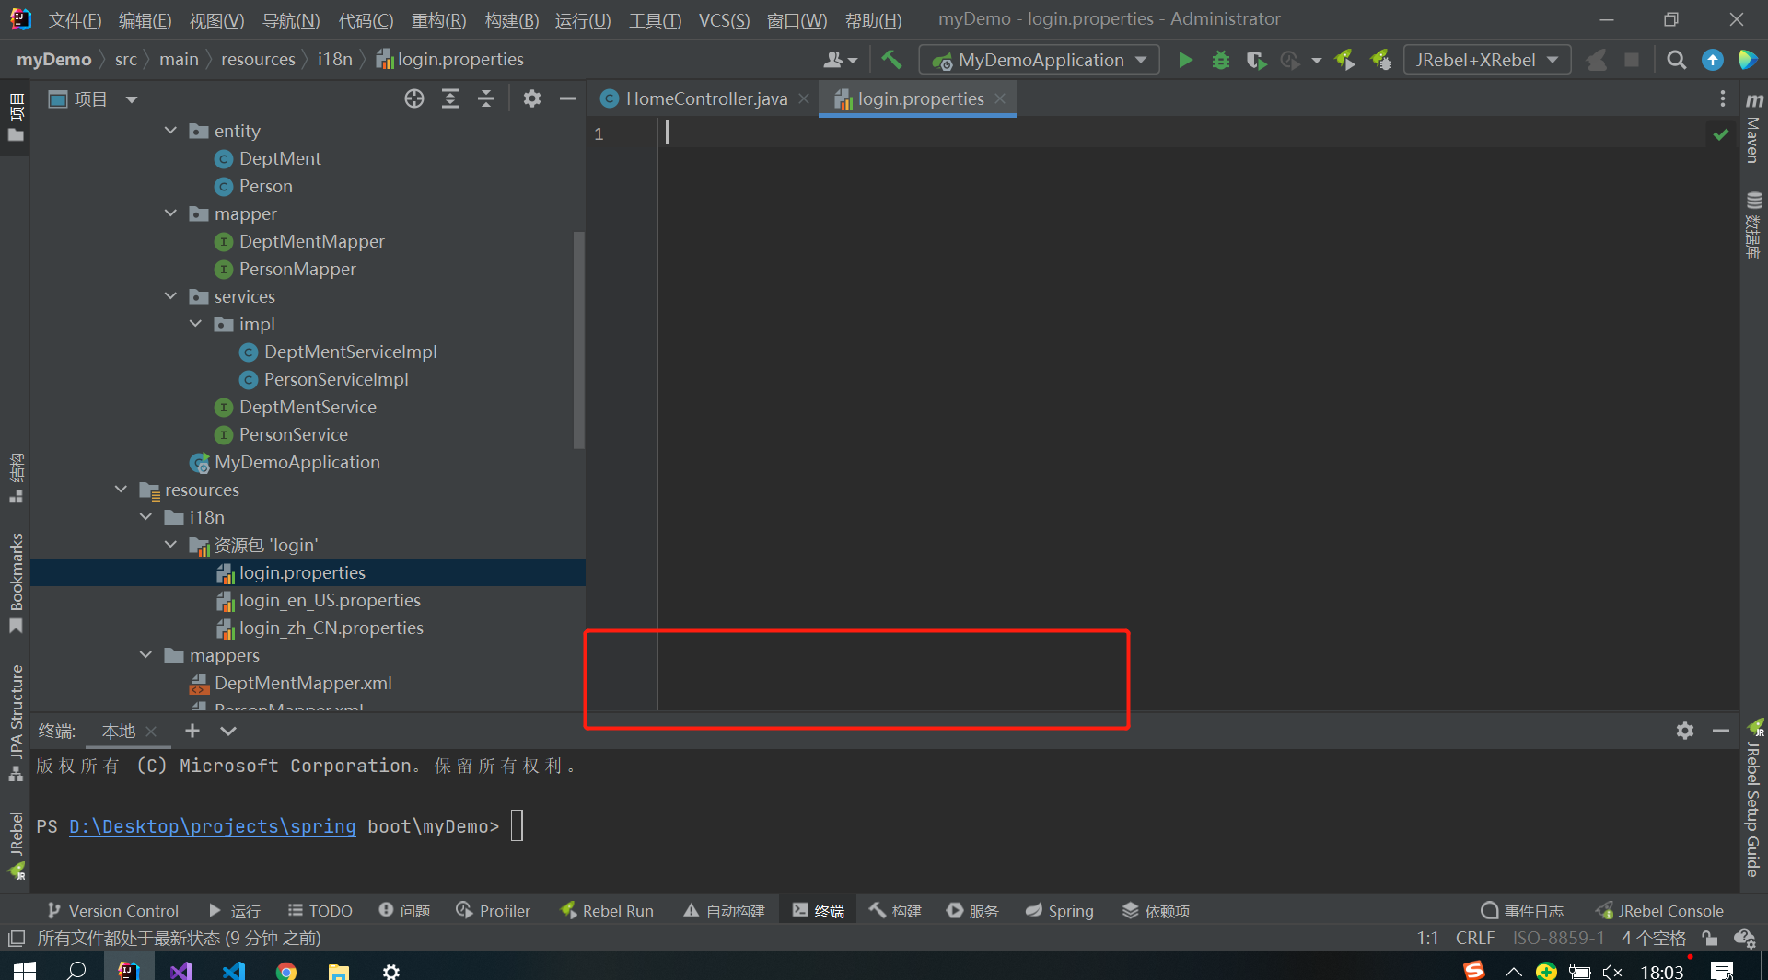1768x980 pixels.
Task: Switch to HomeController.java tab
Action: (x=706, y=98)
